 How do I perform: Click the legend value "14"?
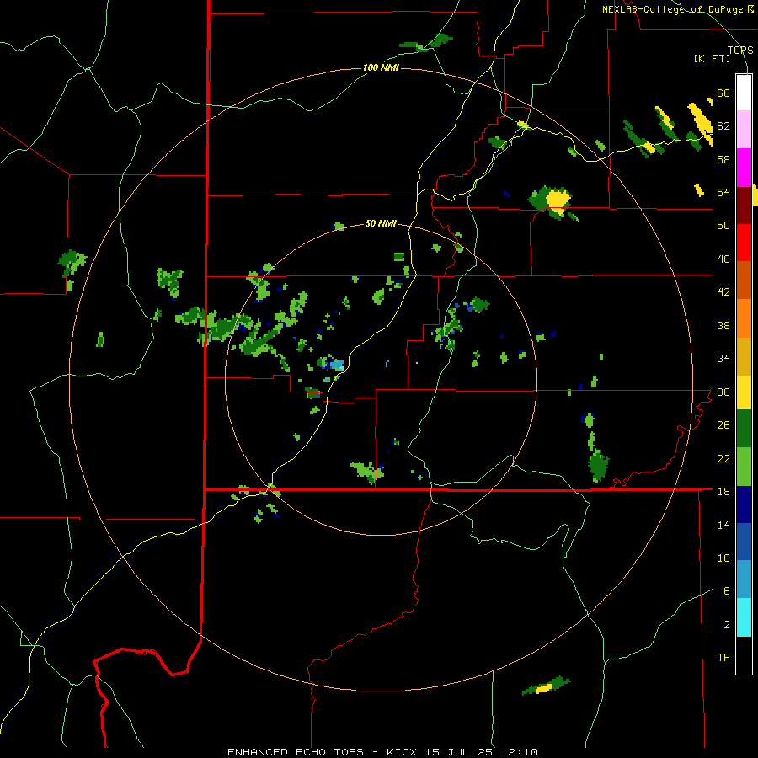(723, 525)
